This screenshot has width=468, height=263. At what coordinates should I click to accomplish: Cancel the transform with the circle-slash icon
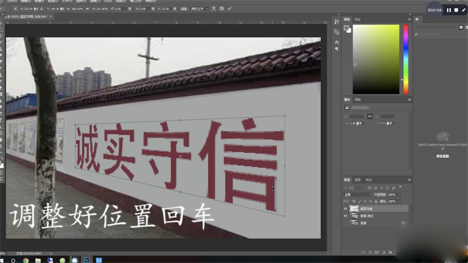222,8
